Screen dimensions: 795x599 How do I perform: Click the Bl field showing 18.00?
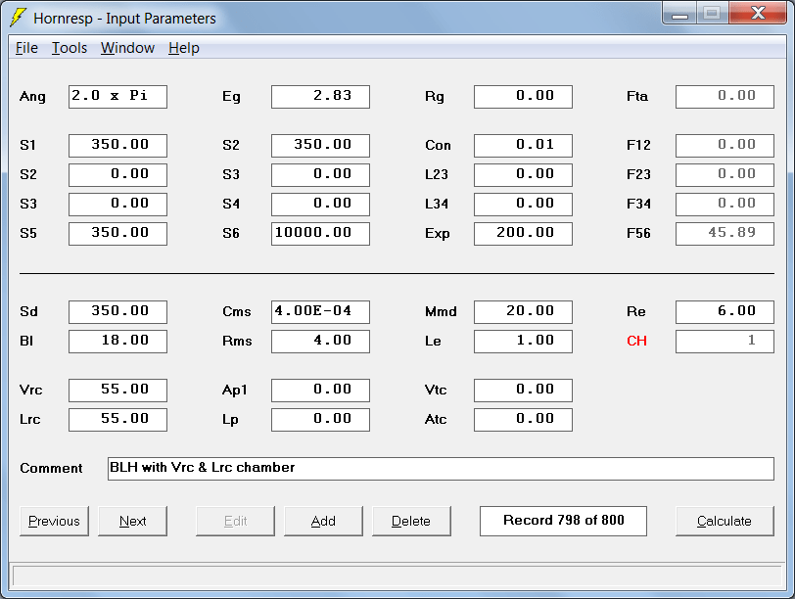tap(117, 342)
